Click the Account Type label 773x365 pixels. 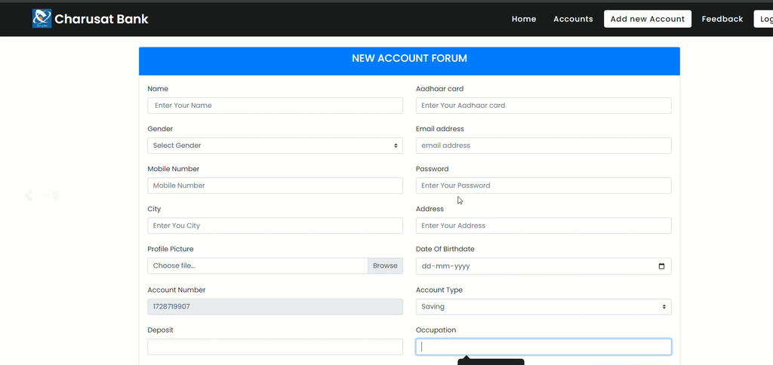[439, 290]
